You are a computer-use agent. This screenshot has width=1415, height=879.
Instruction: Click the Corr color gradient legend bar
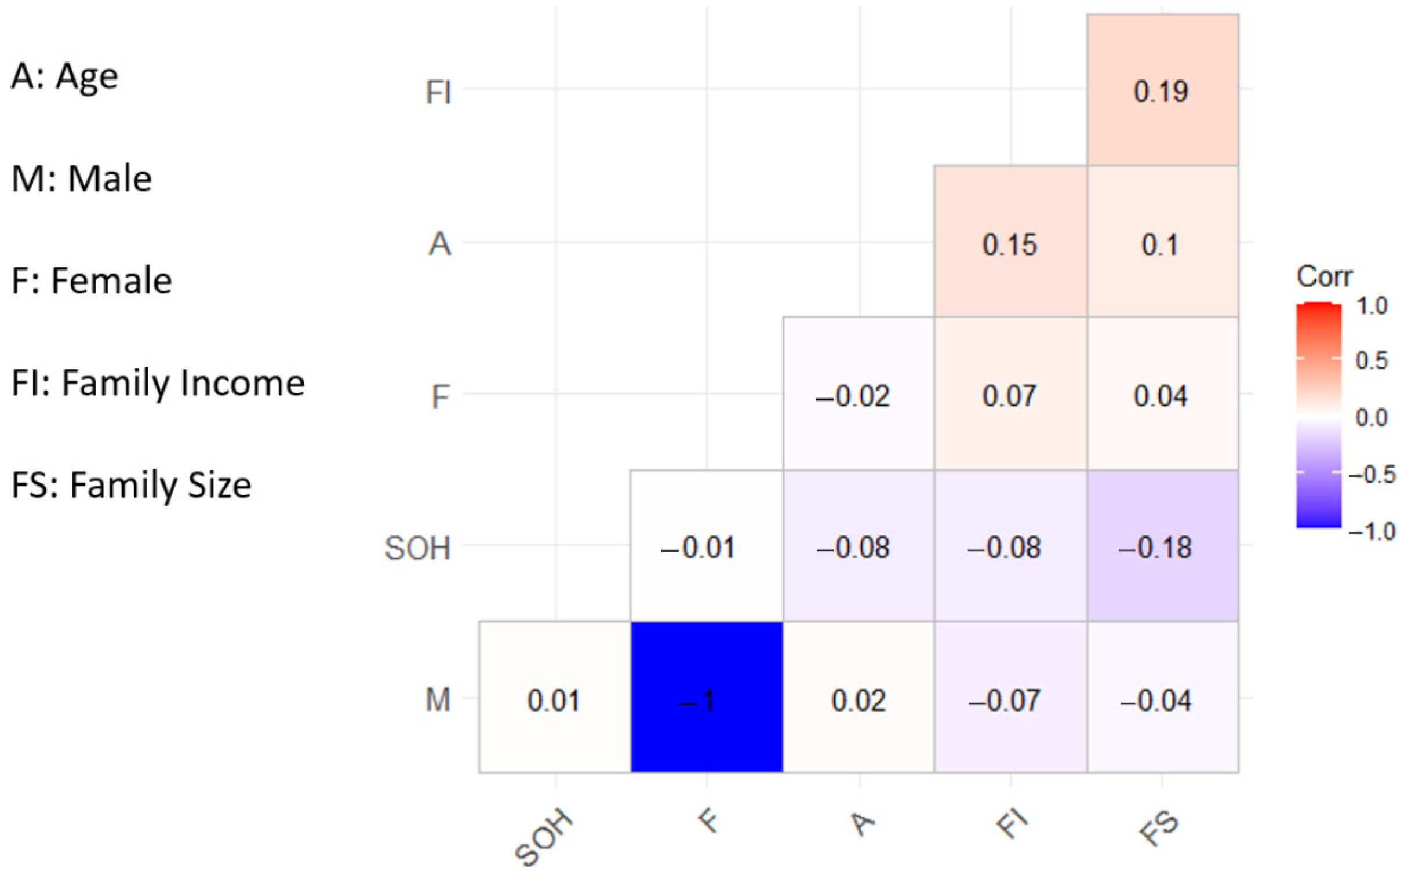pyautogui.click(x=1318, y=415)
